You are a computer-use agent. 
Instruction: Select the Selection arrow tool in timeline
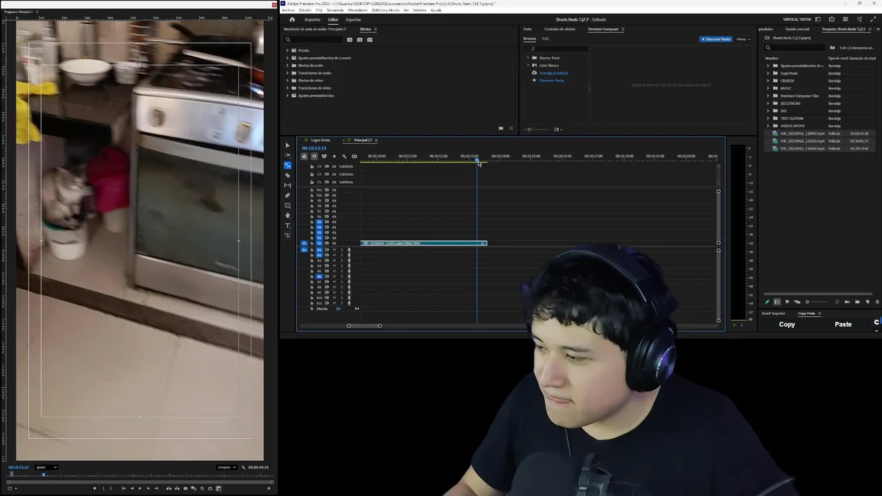288,145
